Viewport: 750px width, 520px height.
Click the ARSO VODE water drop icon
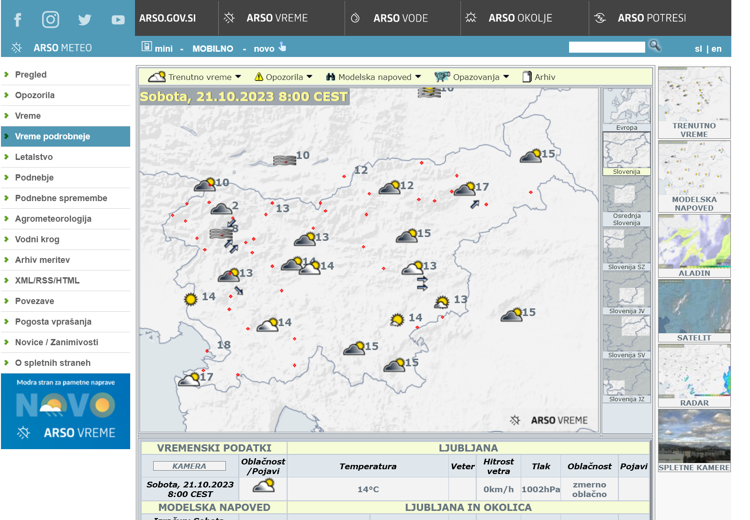point(355,18)
